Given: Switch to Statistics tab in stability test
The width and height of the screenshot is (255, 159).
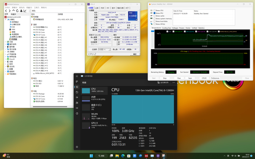Looking at the screenshot, I should click(x=201, y=28).
